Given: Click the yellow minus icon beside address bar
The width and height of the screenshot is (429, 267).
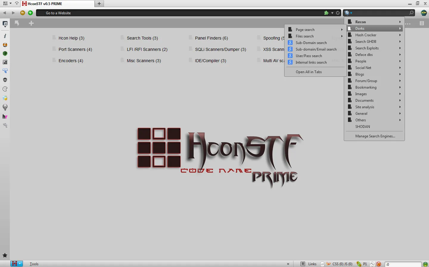Looking at the screenshot, I should point(23,13).
